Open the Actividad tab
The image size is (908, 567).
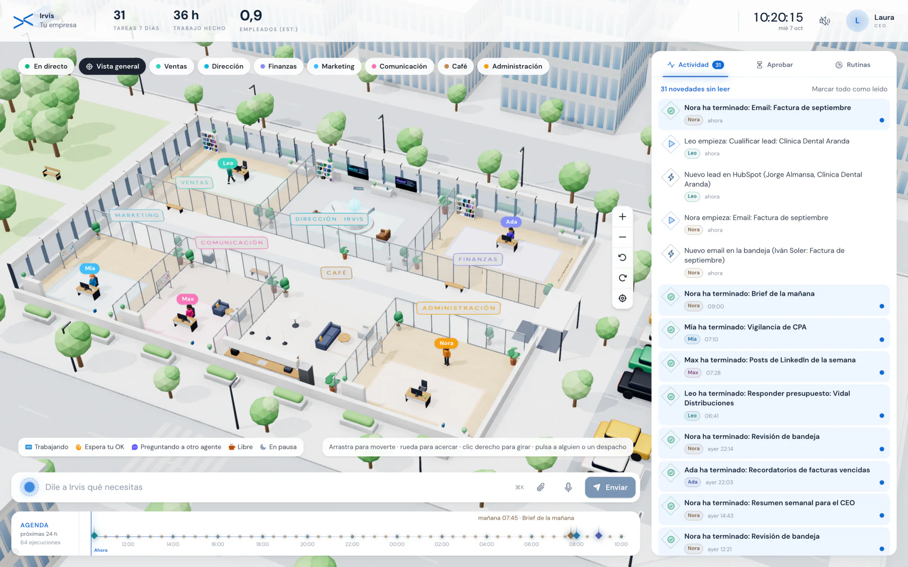click(x=695, y=65)
